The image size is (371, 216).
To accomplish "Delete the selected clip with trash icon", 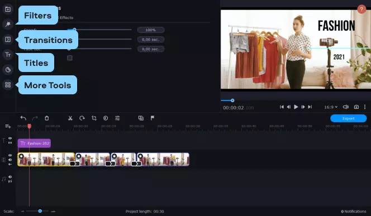I will 47,118.
